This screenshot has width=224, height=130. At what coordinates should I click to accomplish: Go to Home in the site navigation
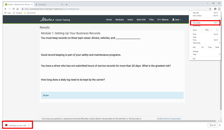point(109,20)
